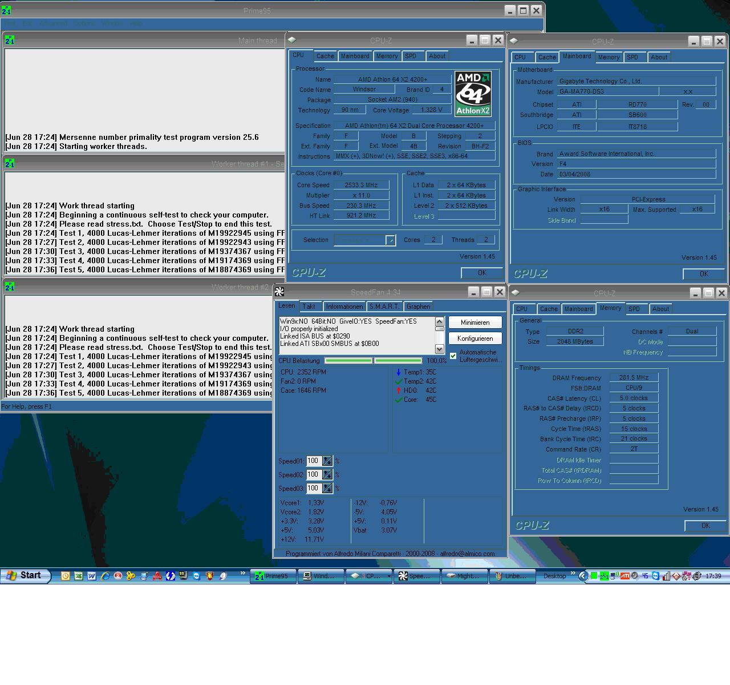Viewport: 730px width, 685px height.
Task: Click the TeamViewer tray icon
Action: click(655, 576)
